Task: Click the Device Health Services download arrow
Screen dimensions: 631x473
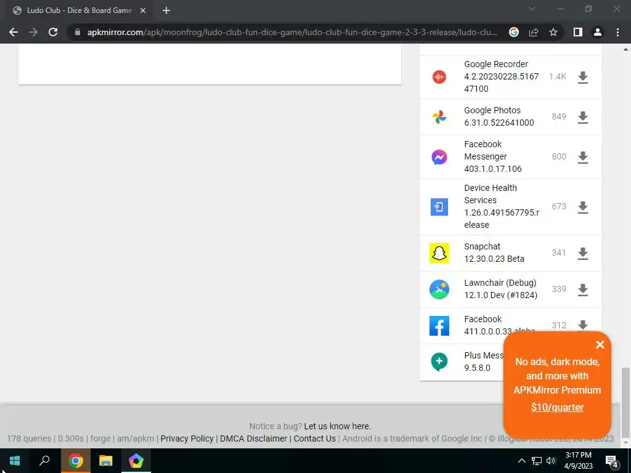Action: (583, 207)
